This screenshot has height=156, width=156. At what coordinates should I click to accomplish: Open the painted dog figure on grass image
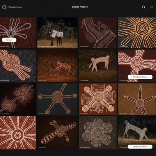[x=98, y=66]
